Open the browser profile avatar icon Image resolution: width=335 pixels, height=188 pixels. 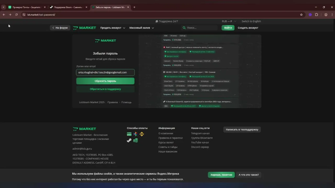click(x=326, y=15)
